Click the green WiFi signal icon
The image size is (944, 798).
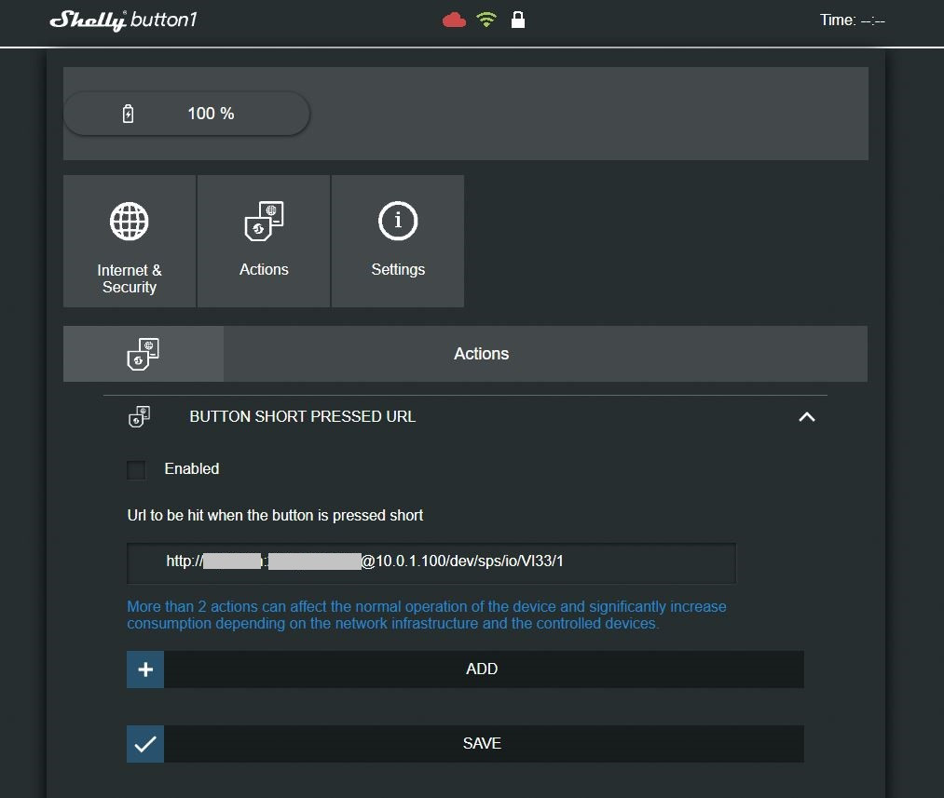486,20
